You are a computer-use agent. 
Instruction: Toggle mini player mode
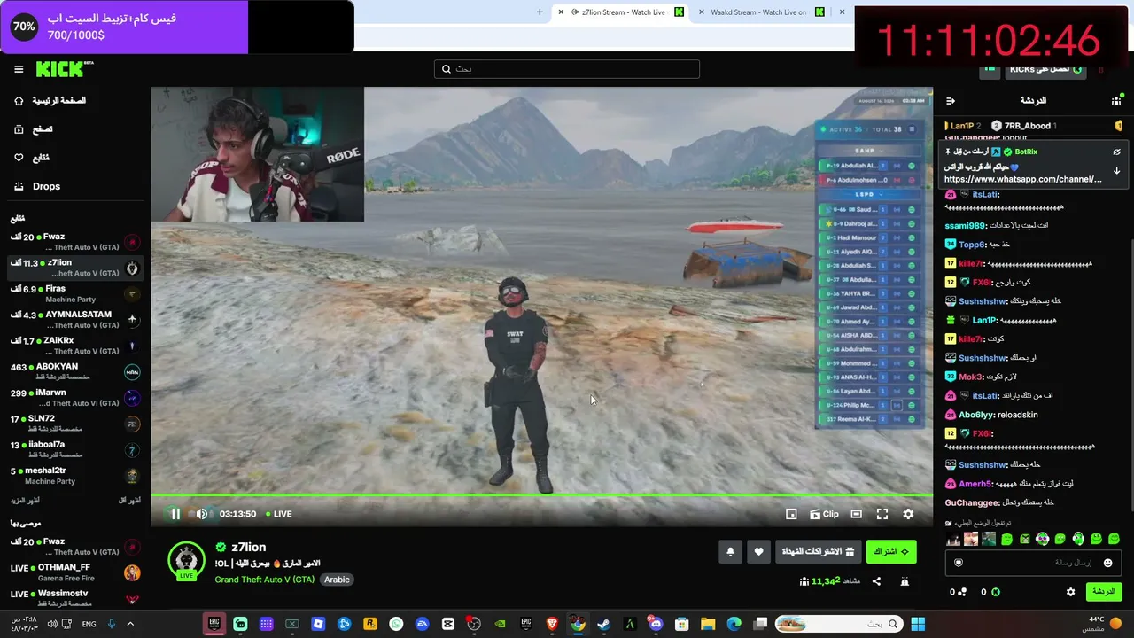tap(791, 514)
